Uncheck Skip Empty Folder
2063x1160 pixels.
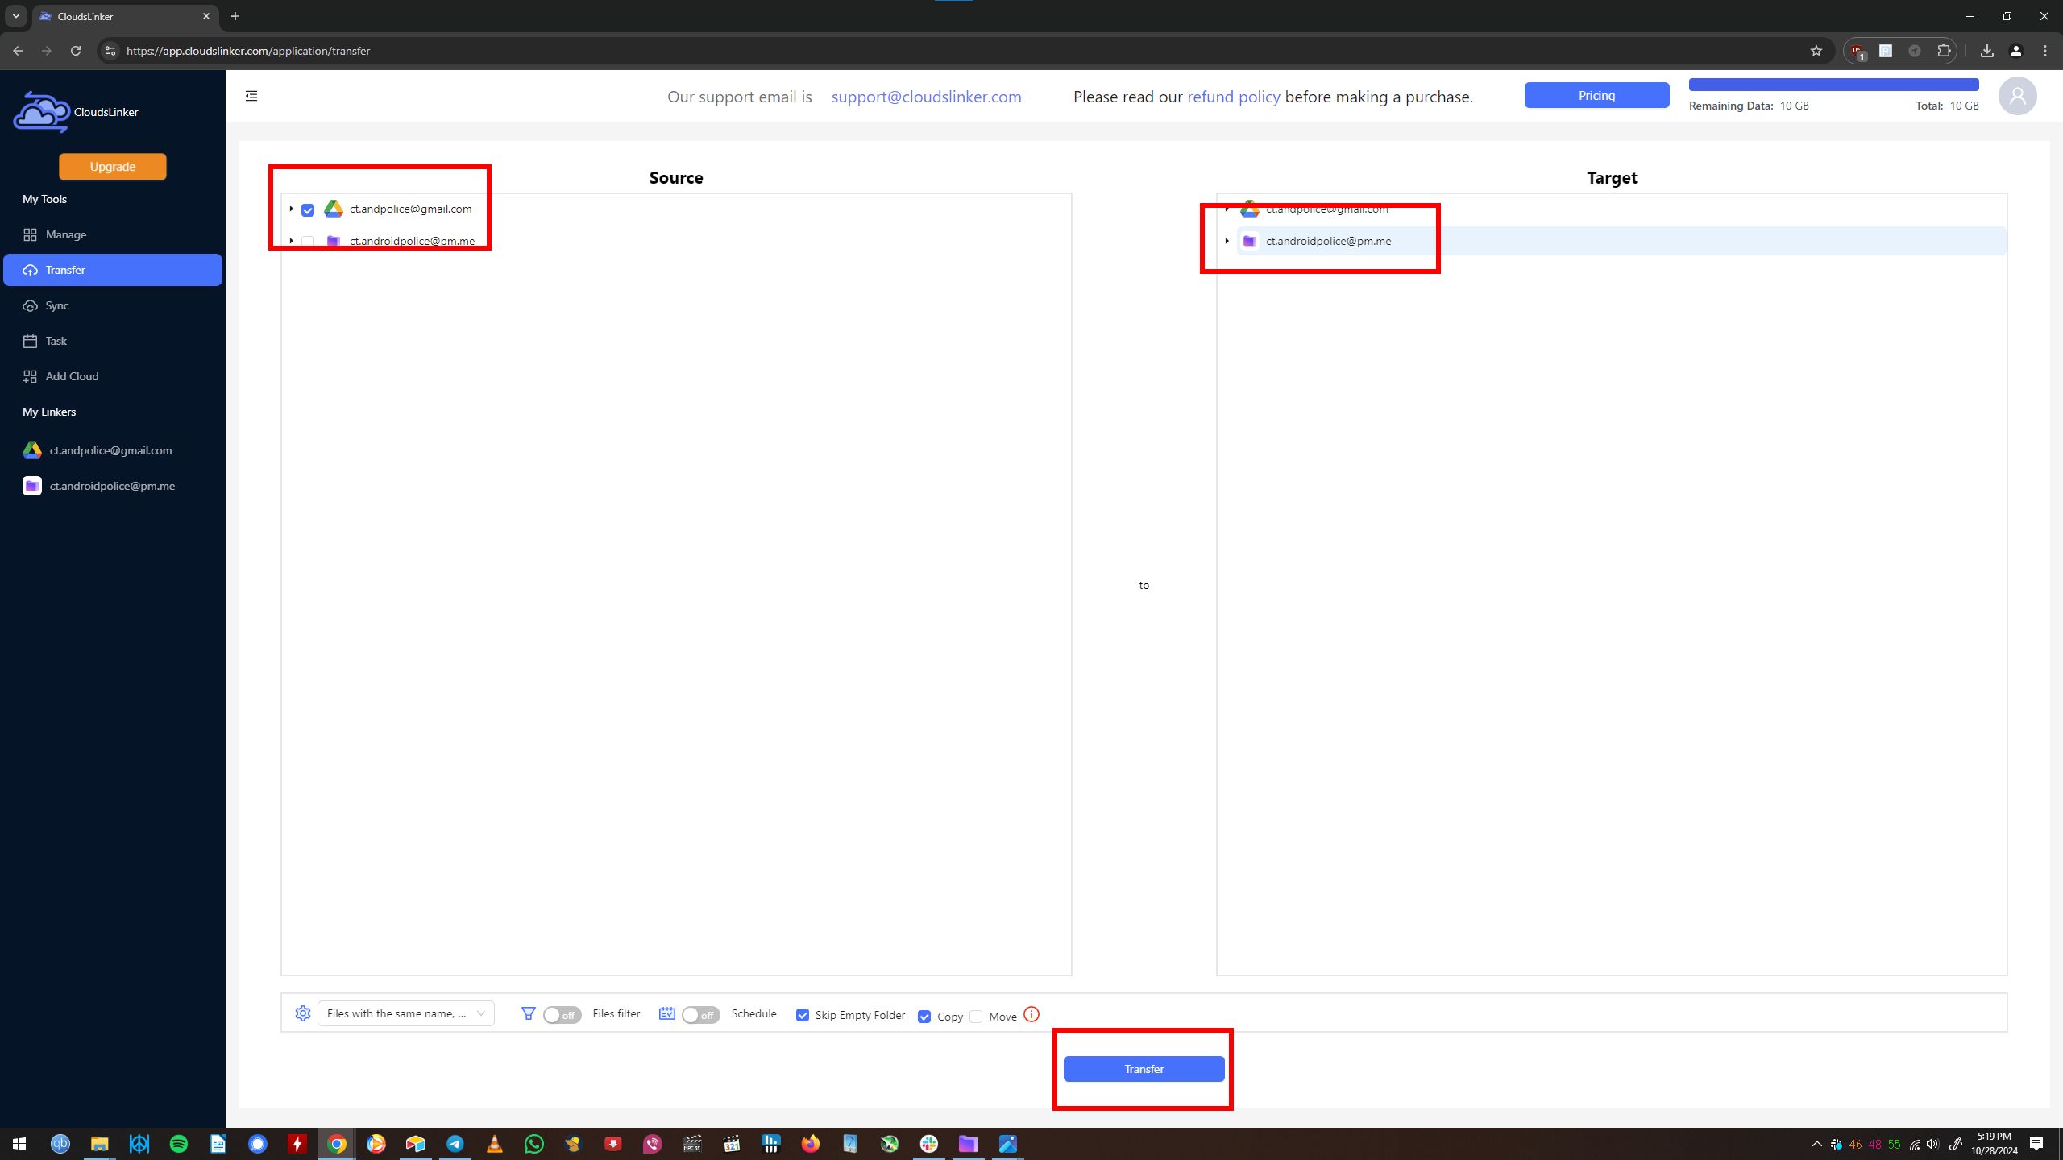803,1015
